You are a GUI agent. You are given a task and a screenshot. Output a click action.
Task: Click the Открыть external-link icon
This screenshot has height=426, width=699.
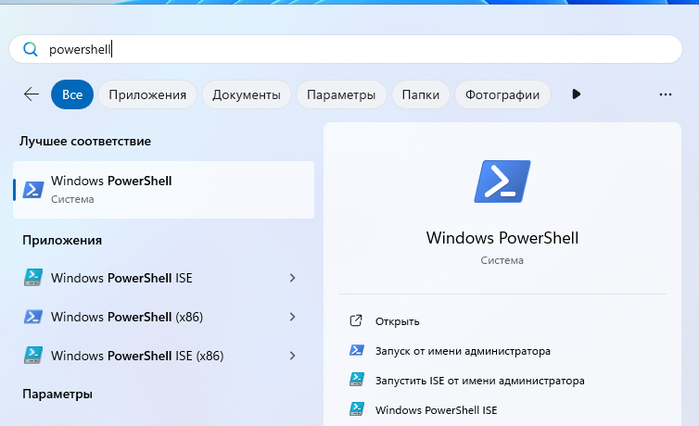[x=356, y=320]
